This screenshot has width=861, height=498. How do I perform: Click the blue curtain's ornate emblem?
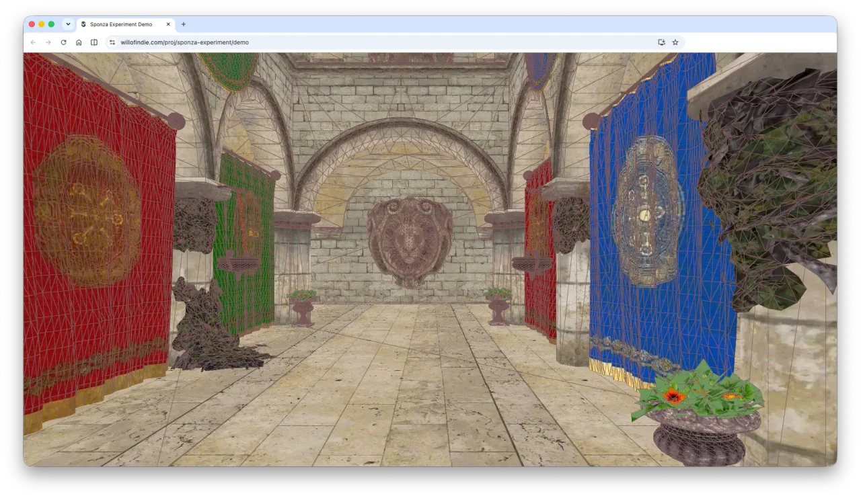(647, 210)
